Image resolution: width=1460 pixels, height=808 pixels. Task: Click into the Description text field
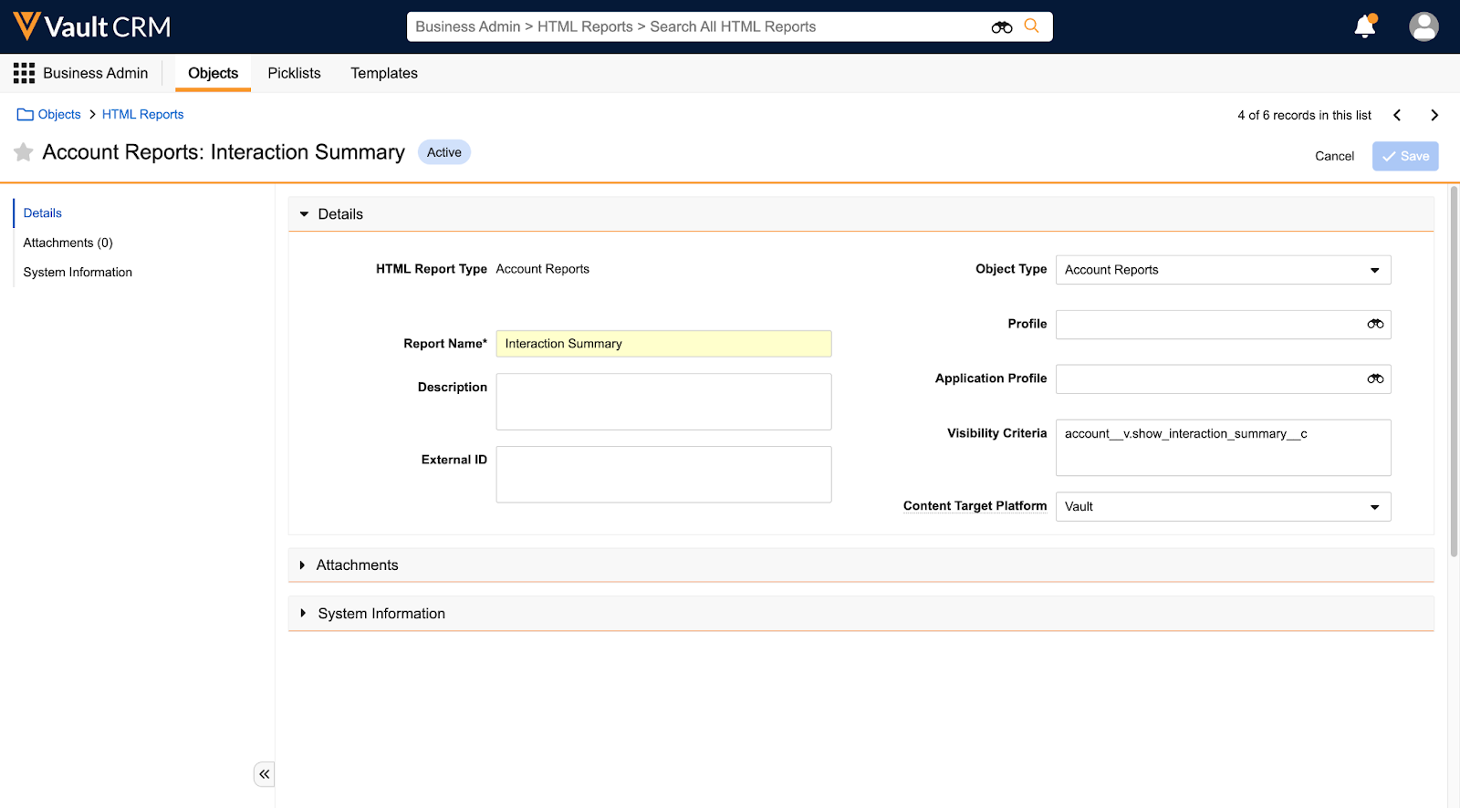[663, 401]
